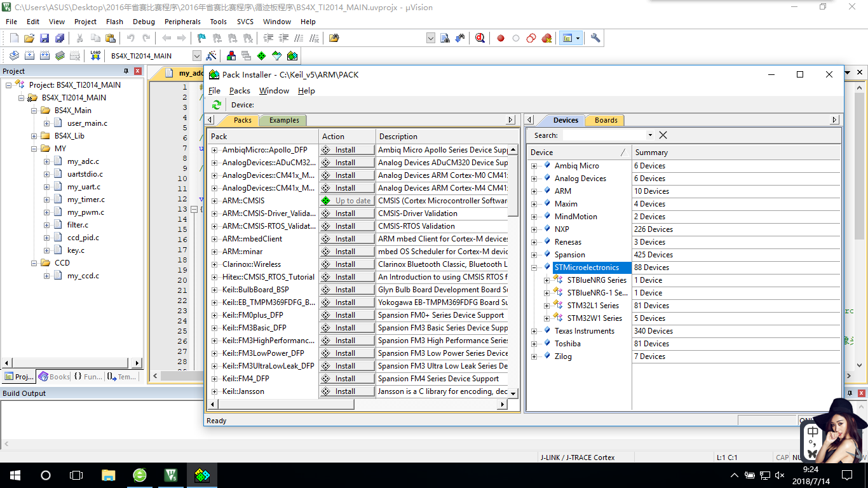Click the Translate file icon
This screenshot has height=488, width=868.
click(x=14, y=56)
